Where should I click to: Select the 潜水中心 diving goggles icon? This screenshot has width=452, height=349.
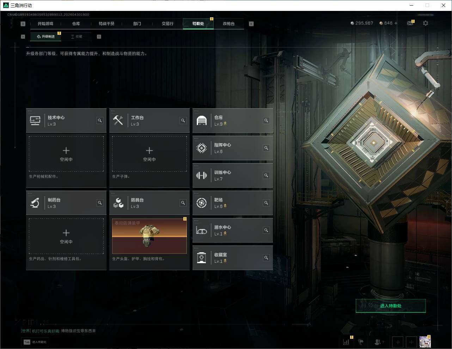pos(201,231)
